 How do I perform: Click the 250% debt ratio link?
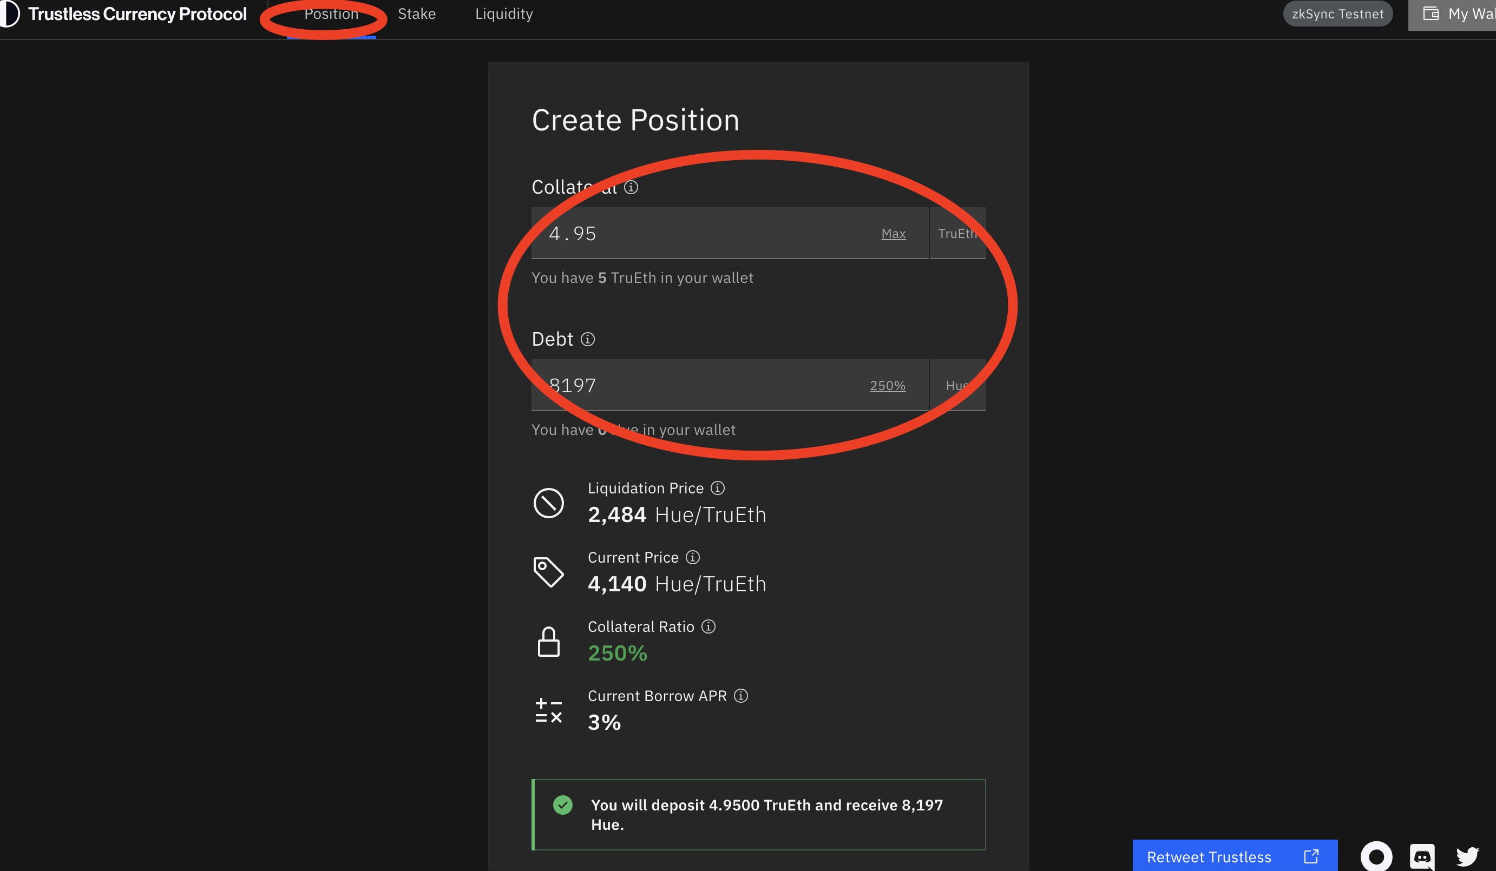coord(887,386)
